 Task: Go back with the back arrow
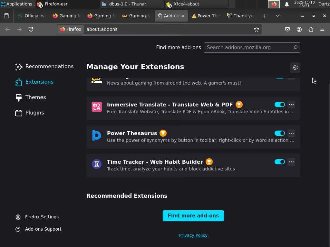(x=8, y=29)
